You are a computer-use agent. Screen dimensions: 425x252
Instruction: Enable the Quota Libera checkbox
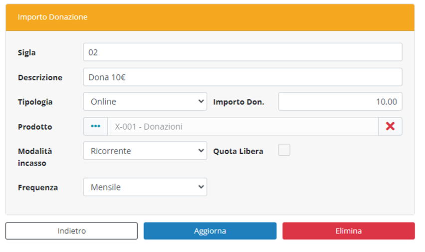284,150
